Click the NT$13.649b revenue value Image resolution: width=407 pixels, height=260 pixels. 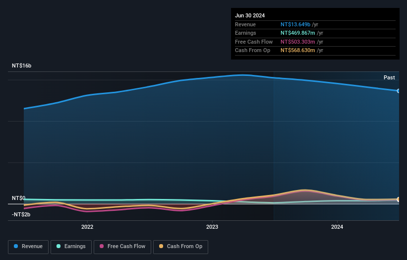(295, 24)
